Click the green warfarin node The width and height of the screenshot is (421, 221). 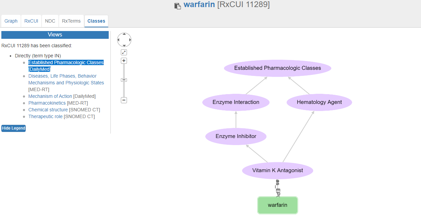click(278, 205)
